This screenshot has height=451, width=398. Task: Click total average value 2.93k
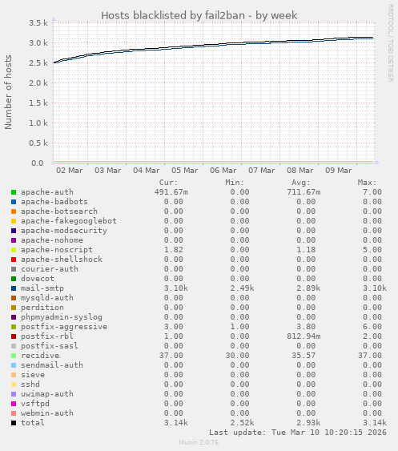coord(308,423)
